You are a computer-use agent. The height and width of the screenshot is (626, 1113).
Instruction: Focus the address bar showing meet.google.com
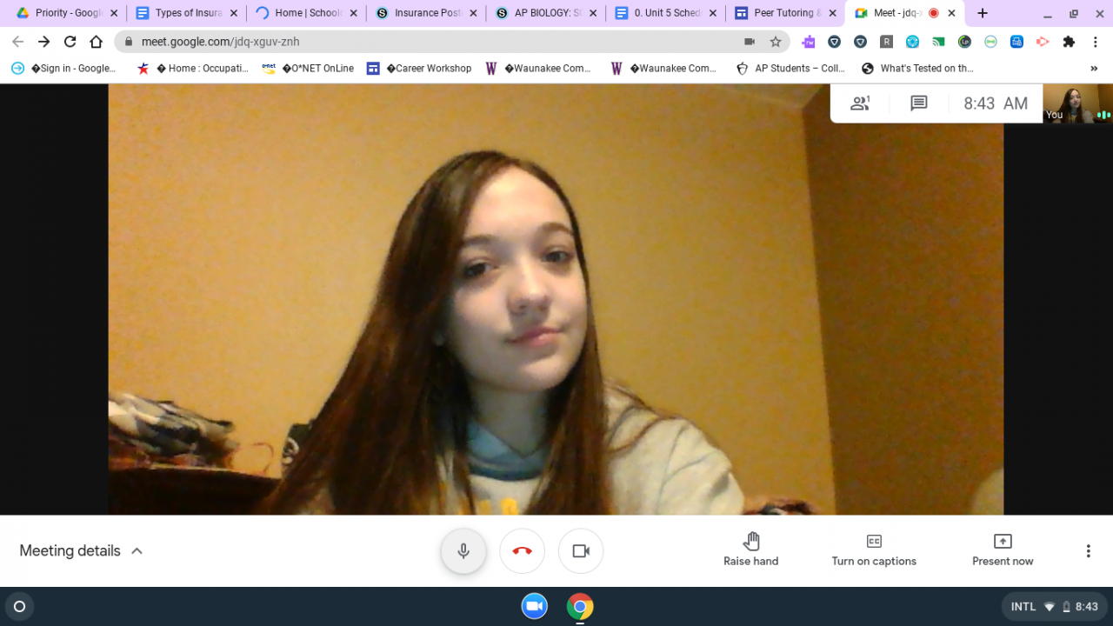[452, 42]
